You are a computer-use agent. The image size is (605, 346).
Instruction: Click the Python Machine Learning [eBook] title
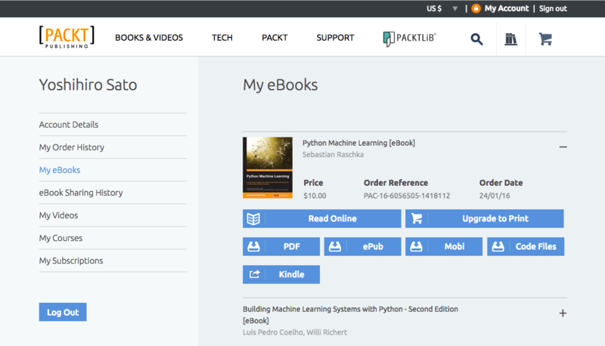tap(358, 143)
